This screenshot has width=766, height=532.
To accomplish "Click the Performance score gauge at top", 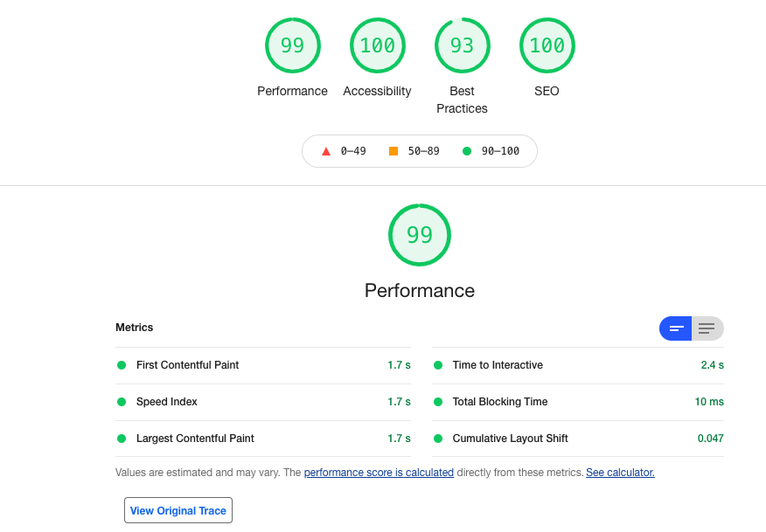I will [292, 45].
